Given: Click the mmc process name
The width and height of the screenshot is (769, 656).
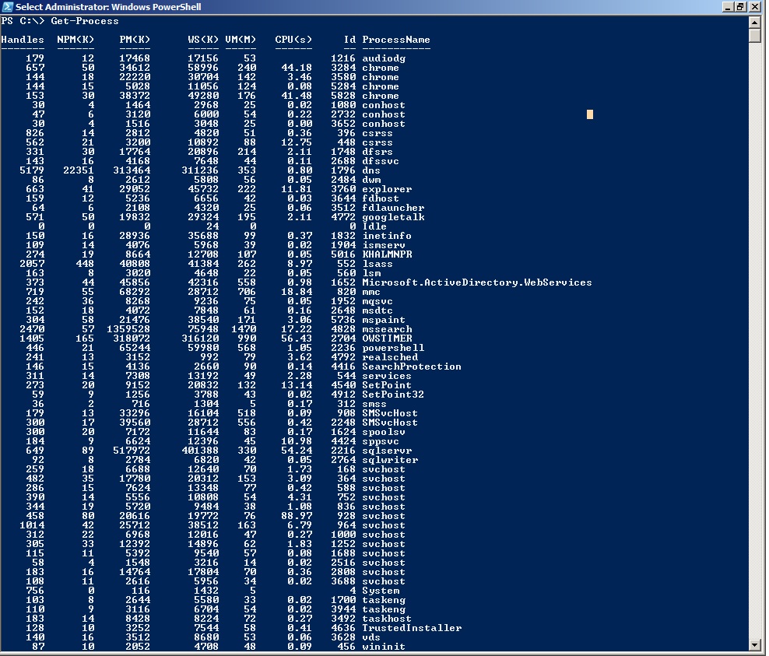Looking at the screenshot, I should (x=371, y=292).
